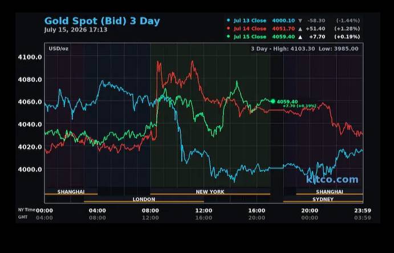Click the 20:00 NY time tick
This screenshot has height=253, width=394.
click(310, 211)
